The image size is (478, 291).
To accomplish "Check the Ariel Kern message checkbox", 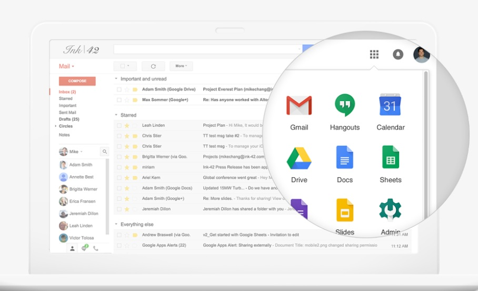I will [119, 178].
